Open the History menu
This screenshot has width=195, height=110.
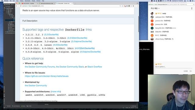pos(22,1)
